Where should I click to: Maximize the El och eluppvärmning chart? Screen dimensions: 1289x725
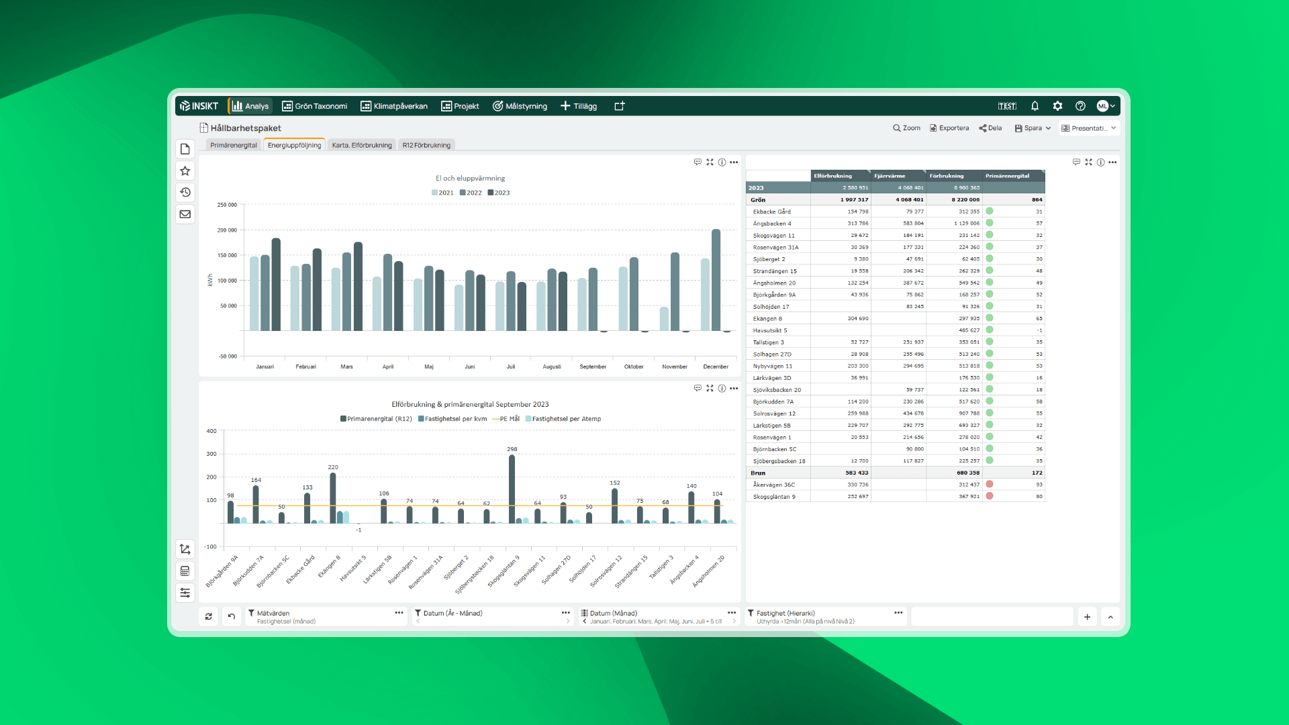point(710,162)
